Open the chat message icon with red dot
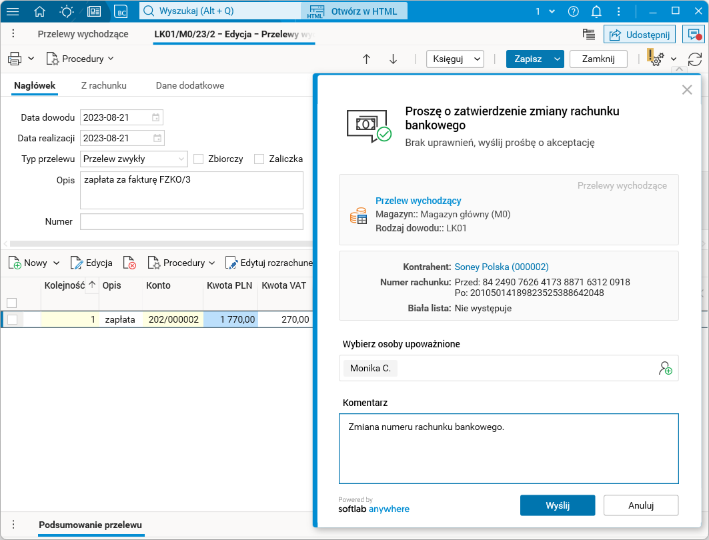The image size is (709, 540). [x=693, y=35]
